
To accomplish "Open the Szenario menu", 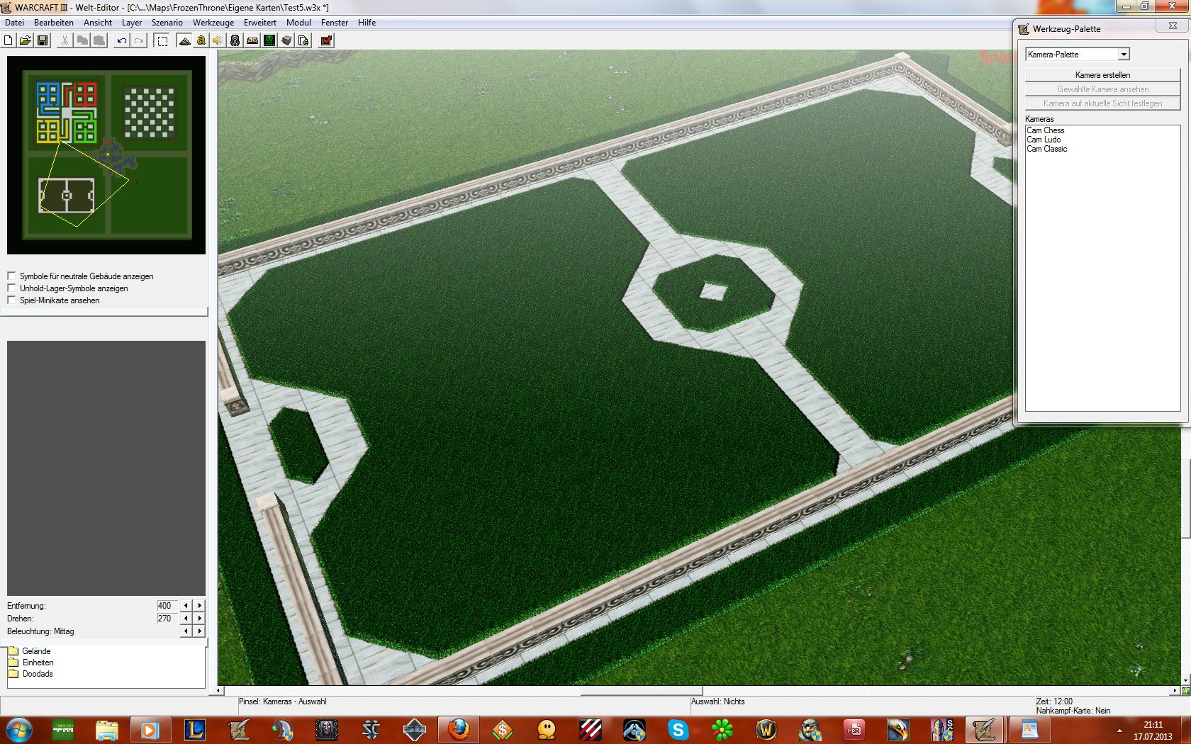I will pyautogui.click(x=167, y=23).
